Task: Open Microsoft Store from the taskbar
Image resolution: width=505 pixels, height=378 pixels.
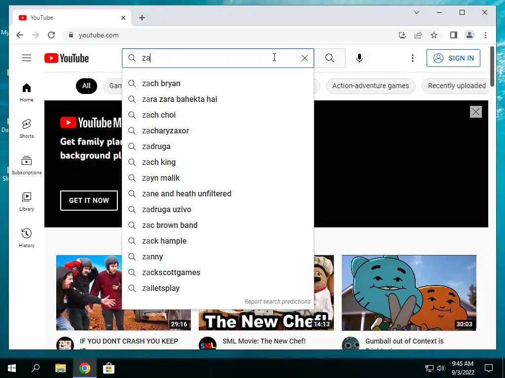Action: (x=108, y=368)
